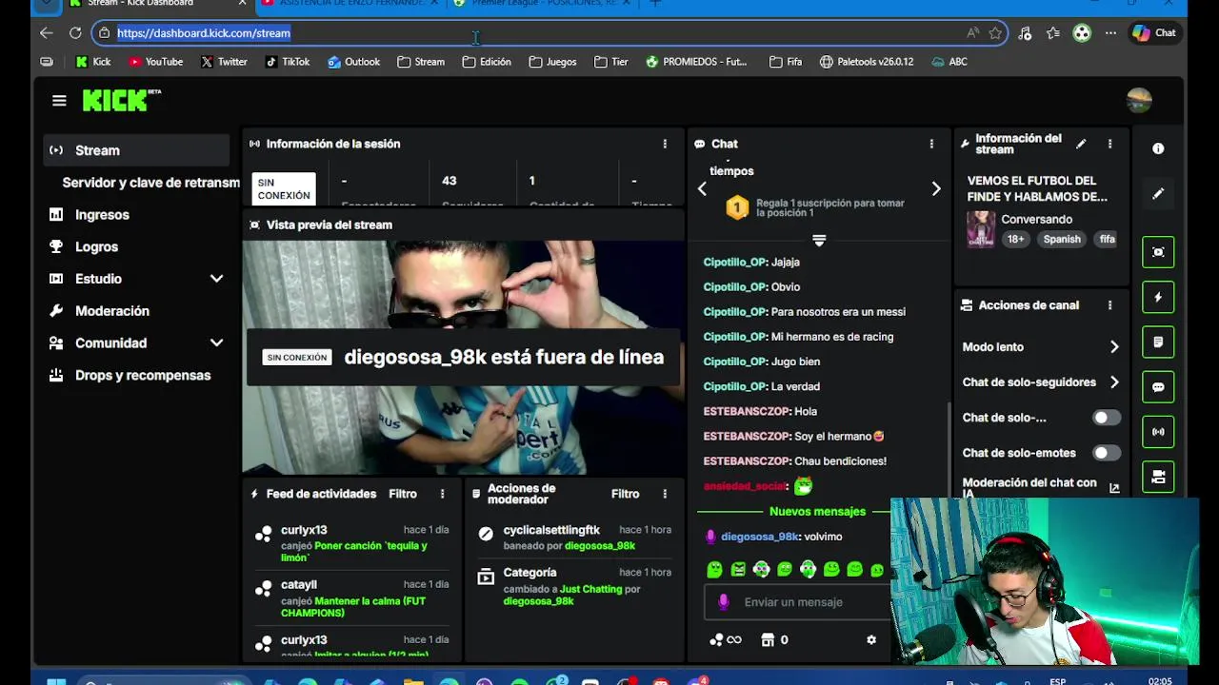The image size is (1219, 685).
Task: Toggle the lightning activity panel icon in right rail
Action: (x=1158, y=297)
